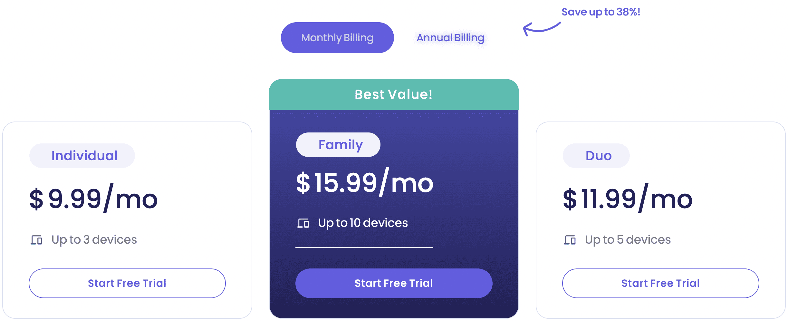788x321 pixels.
Task: Switch to Annual Billing
Action: pos(450,38)
